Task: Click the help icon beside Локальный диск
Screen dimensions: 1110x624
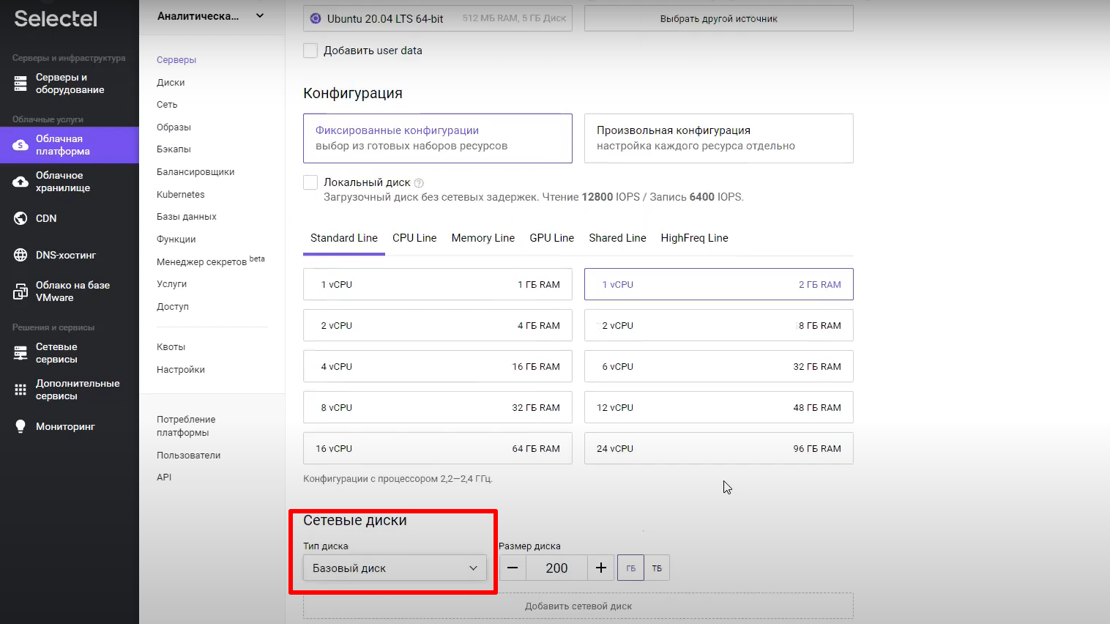Action: click(419, 183)
